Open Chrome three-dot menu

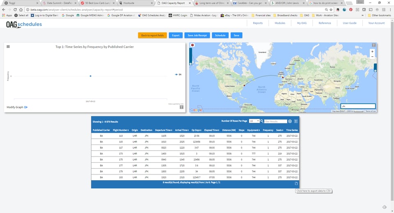pyautogui.click(x=390, y=9)
